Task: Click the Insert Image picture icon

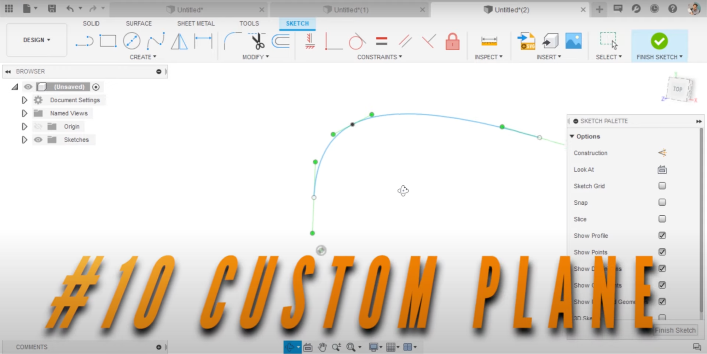Action: tap(573, 41)
